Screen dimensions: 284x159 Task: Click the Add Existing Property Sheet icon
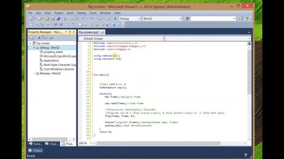click(x=44, y=38)
